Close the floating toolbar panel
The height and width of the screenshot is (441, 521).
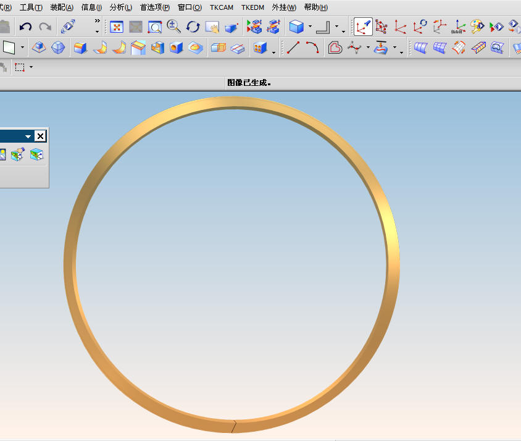(40, 136)
